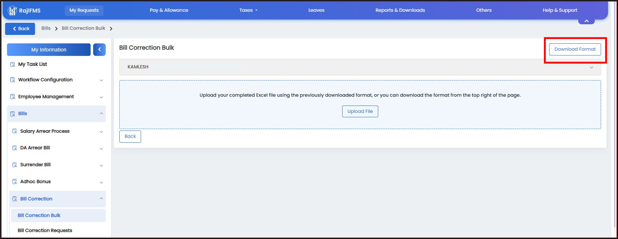Click the Back button below the upload area

tap(130, 136)
